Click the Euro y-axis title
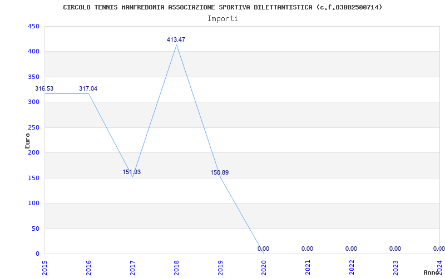Screen dimensions: 445x278 point(27,141)
